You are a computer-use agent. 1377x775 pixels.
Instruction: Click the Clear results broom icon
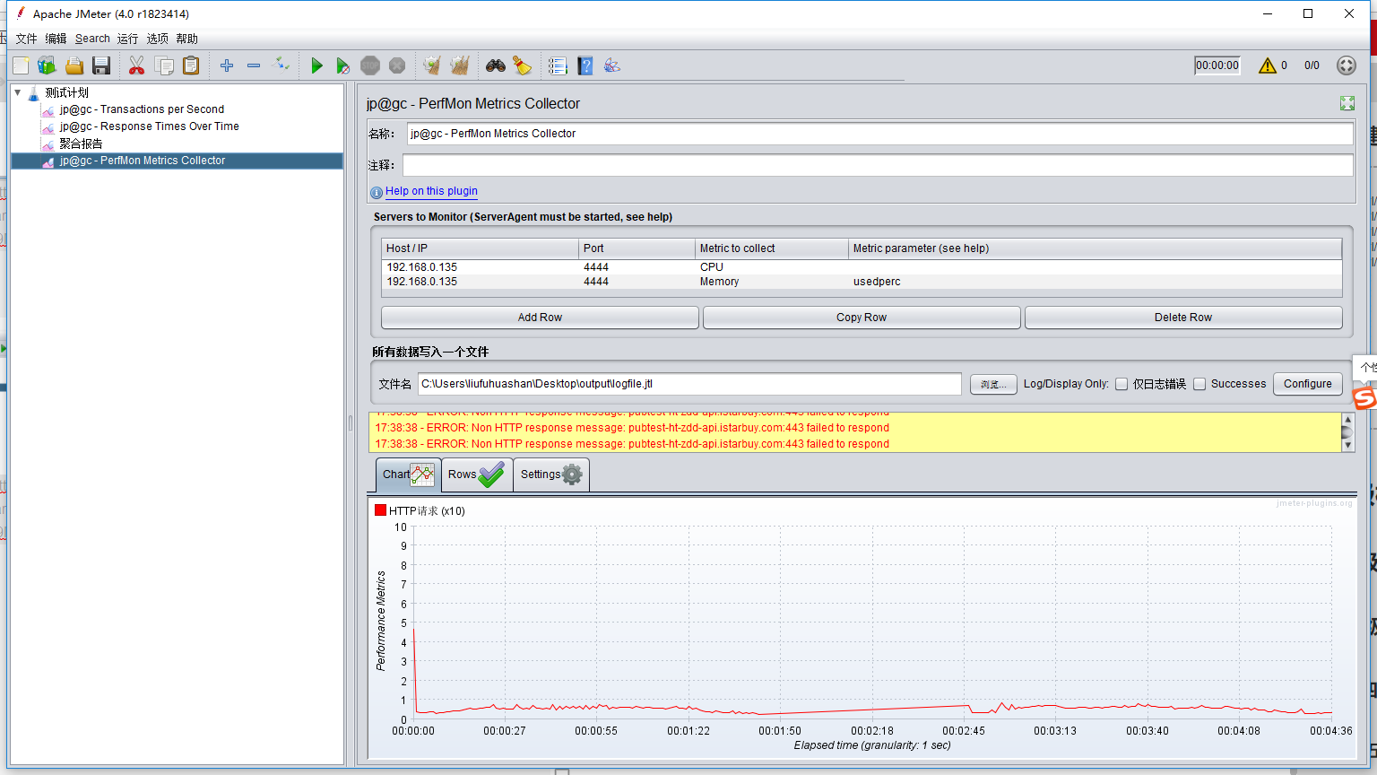point(432,65)
